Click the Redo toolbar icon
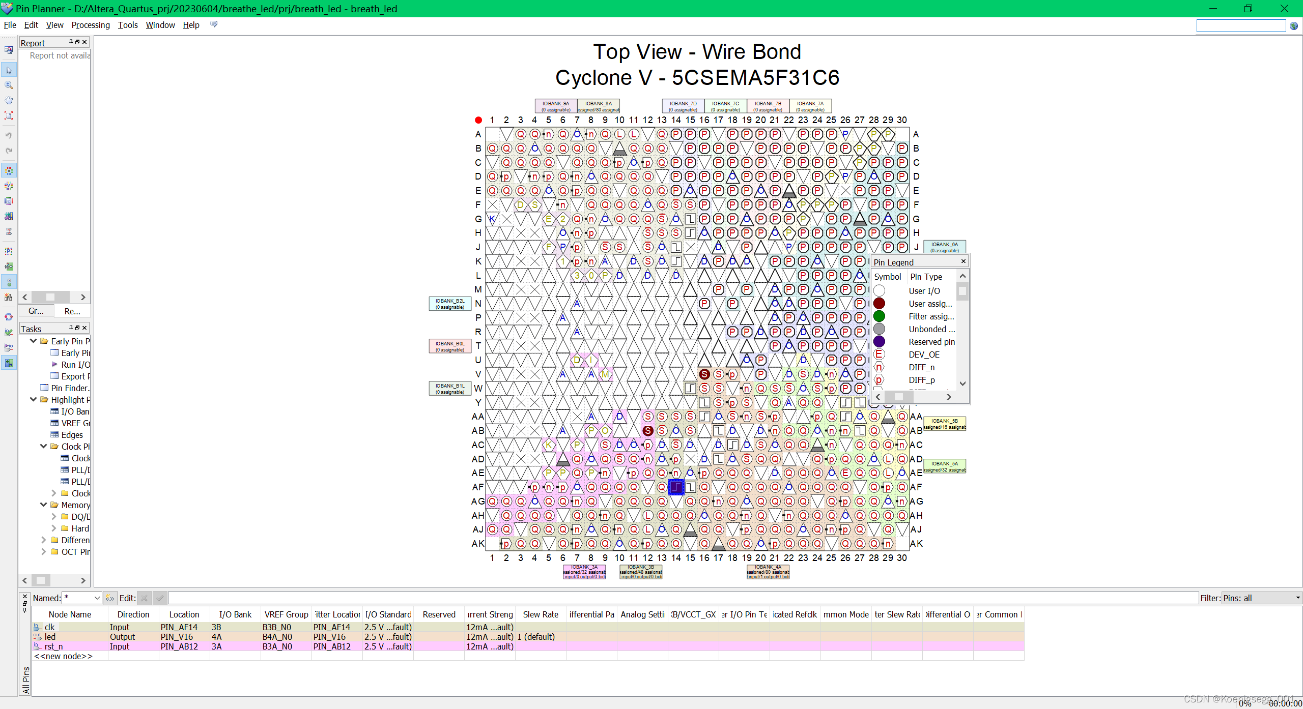1303x709 pixels. pyautogui.click(x=9, y=150)
